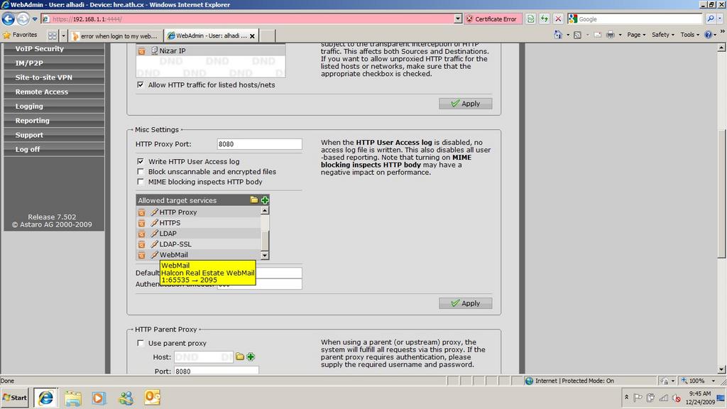The image size is (727, 409).
Task: Click Apply button in Misc Settings section
Action: (x=465, y=303)
